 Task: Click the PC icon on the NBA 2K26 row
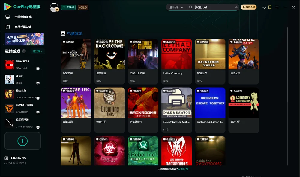pos(38,69)
